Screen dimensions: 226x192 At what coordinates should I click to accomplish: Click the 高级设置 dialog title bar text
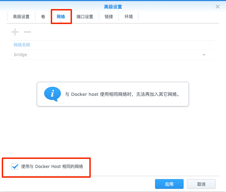(113, 7)
